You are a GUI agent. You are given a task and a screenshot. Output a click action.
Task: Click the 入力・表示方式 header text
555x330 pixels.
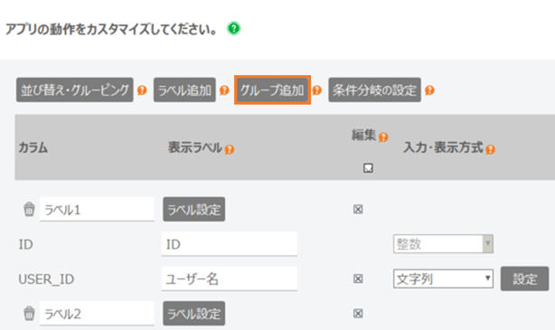pyautogui.click(x=443, y=147)
